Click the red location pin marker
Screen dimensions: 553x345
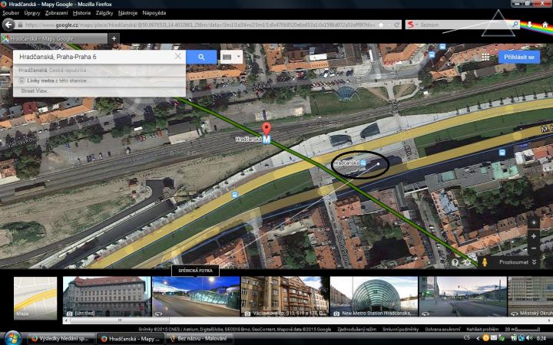[267, 128]
